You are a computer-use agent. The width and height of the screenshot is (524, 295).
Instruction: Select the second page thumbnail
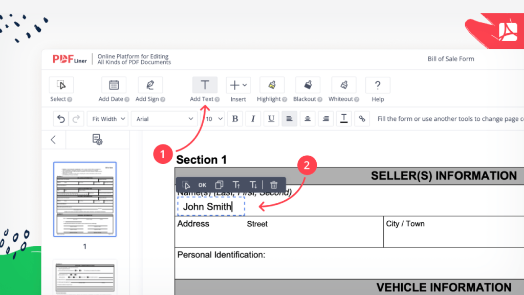[x=85, y=278]
